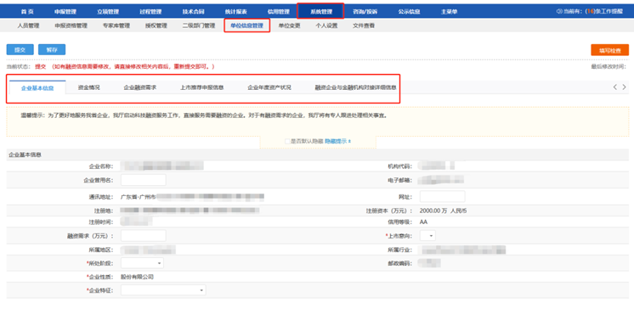Open the 信用管理 menu
Viewport: 634px width, 309px height.
[279, 12]
